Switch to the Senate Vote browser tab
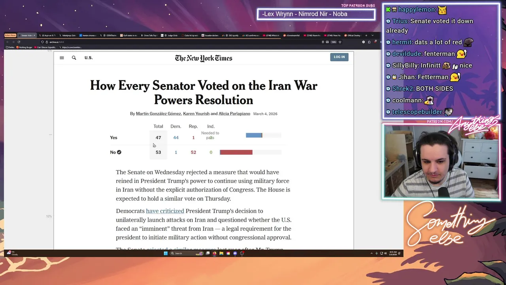Screen dimensions: 506x285 click(x=28, y=36)
